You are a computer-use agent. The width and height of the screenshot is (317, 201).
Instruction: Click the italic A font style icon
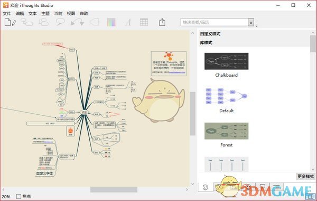(128, 22)
